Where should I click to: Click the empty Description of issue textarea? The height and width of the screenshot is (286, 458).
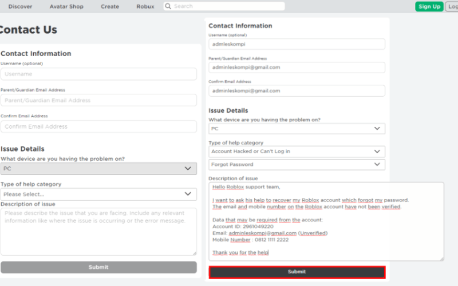[98, 232]
